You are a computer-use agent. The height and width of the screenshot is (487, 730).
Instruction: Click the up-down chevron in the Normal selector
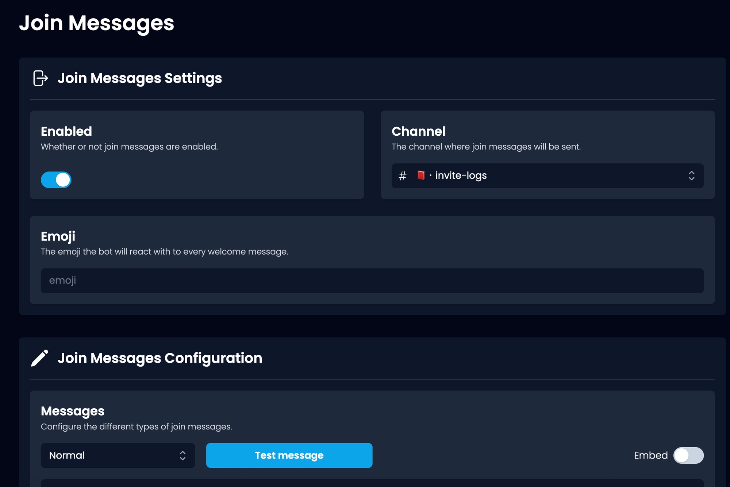pos(182,455)
